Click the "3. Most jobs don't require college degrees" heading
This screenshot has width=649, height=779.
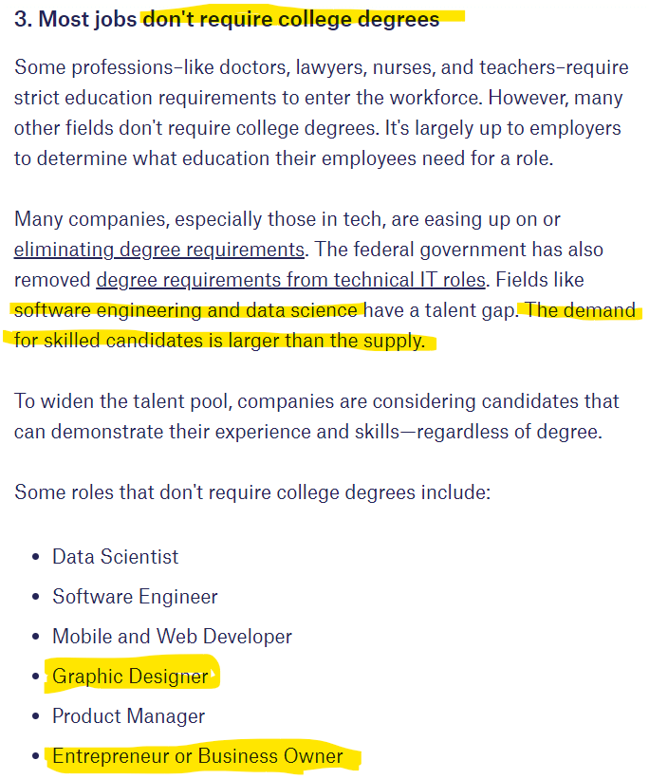(228, 20)
